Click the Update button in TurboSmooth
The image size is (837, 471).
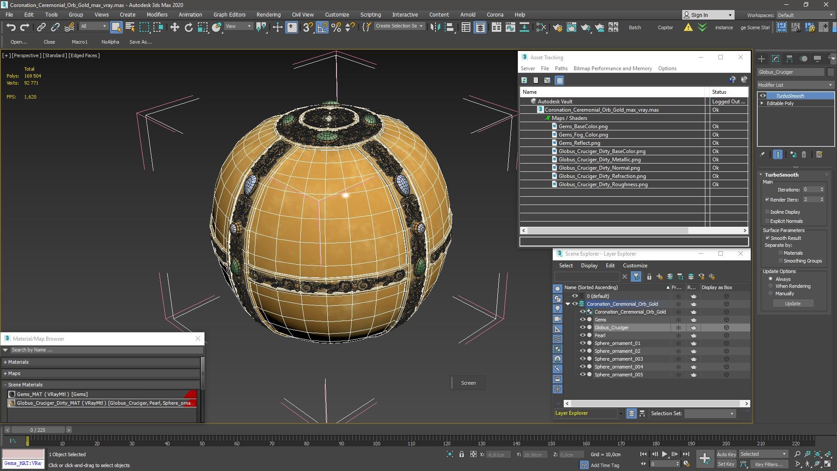point(793,304)
